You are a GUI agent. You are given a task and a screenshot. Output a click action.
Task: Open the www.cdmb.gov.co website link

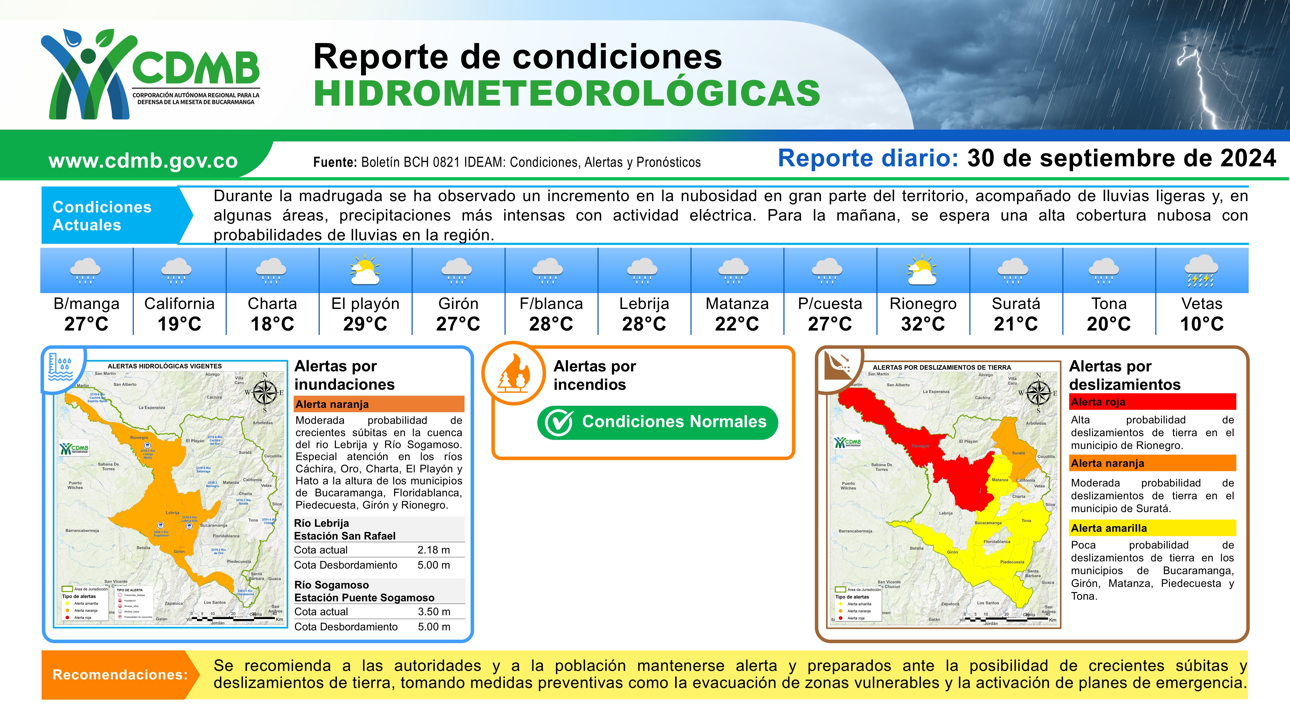(143, 161)
